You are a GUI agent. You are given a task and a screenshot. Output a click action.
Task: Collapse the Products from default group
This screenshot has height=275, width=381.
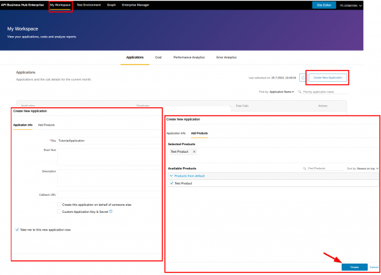tap(171, 176)
